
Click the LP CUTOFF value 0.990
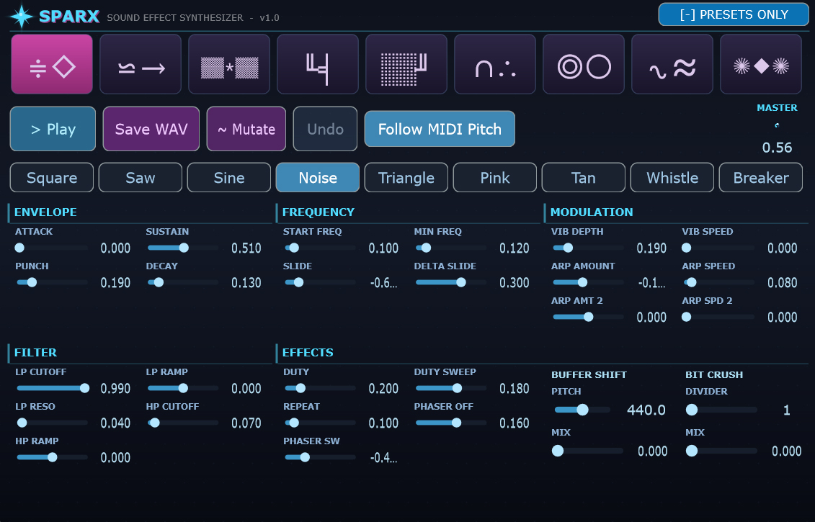click(115, 388)
